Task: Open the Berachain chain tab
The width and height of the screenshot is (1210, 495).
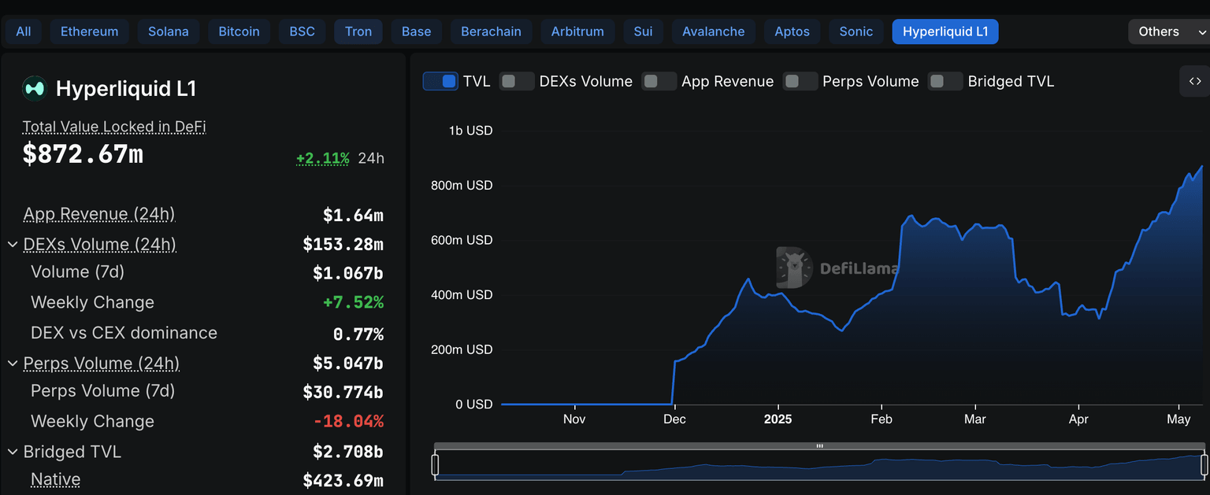Action: pos(491,31)
